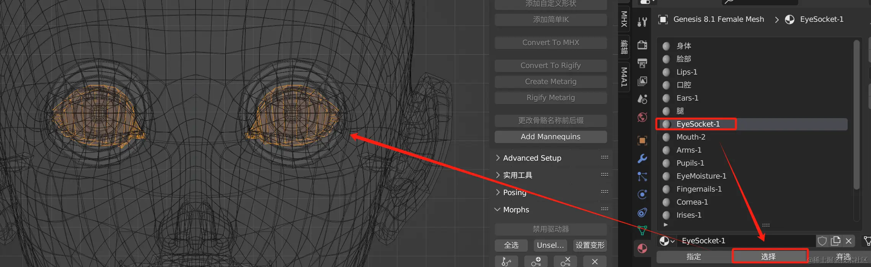Expand the Advanced Setup panel
The height and width of the screenshot is (267, 871).
[497, 158]
